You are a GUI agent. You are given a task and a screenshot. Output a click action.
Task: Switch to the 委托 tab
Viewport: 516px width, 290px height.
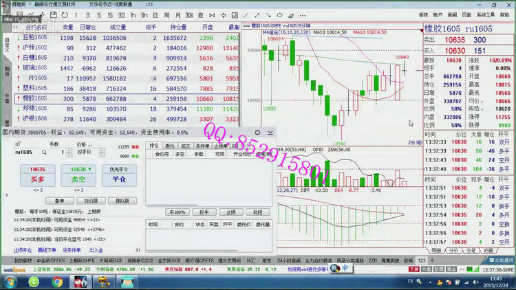click(x=169, y=146)
